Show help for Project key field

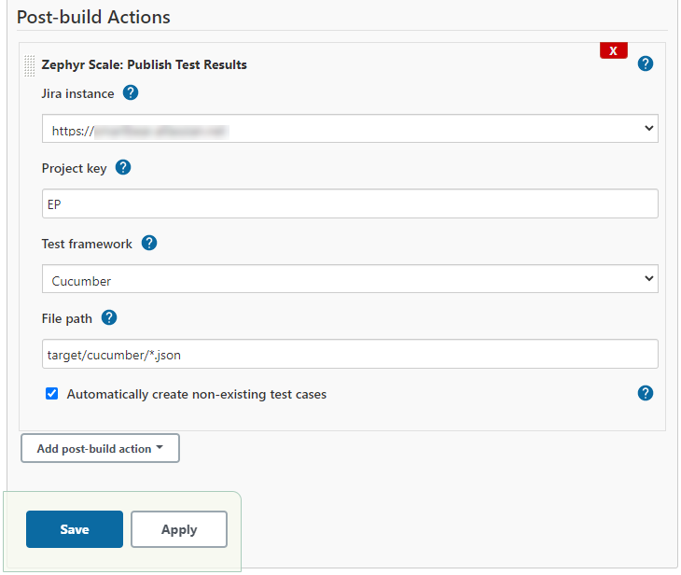pos(123,167)
